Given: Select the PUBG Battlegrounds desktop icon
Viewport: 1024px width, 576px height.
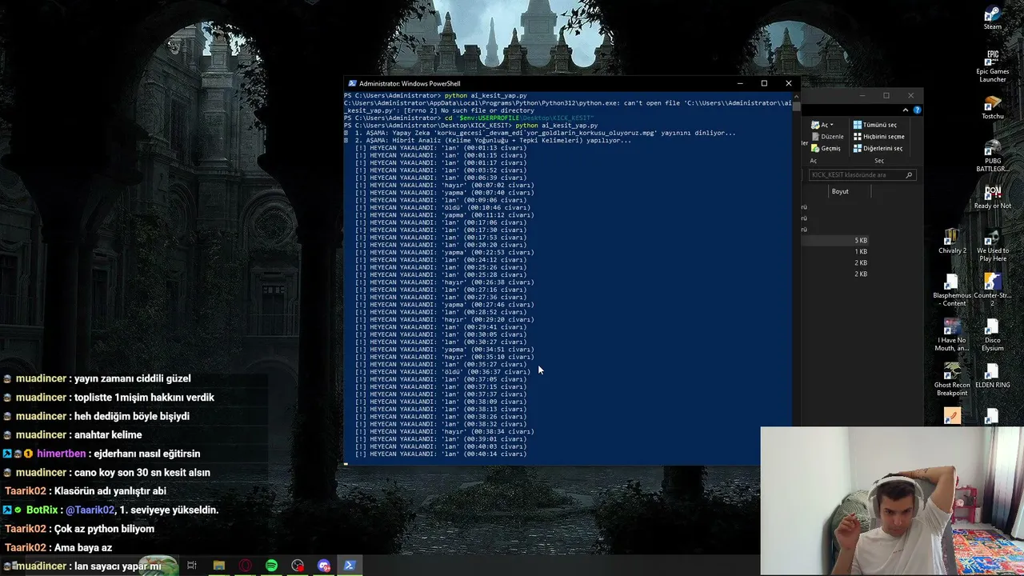Looking at the screenshot, I should [x=992, y=155].
